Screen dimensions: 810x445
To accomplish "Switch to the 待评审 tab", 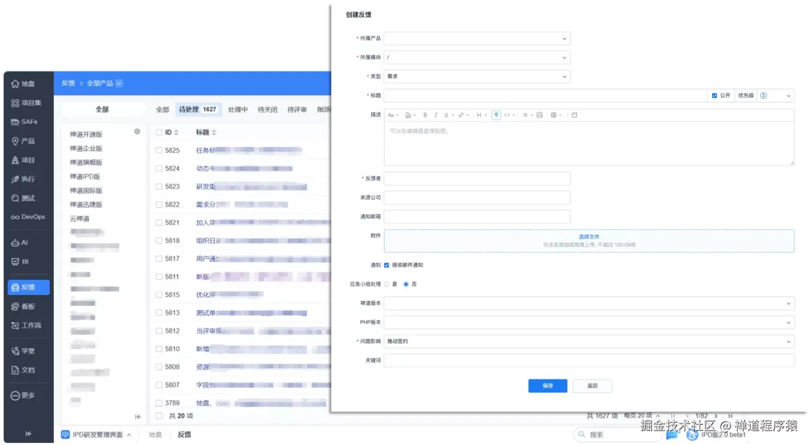I will pyautogui.click(x=297, y=110).
